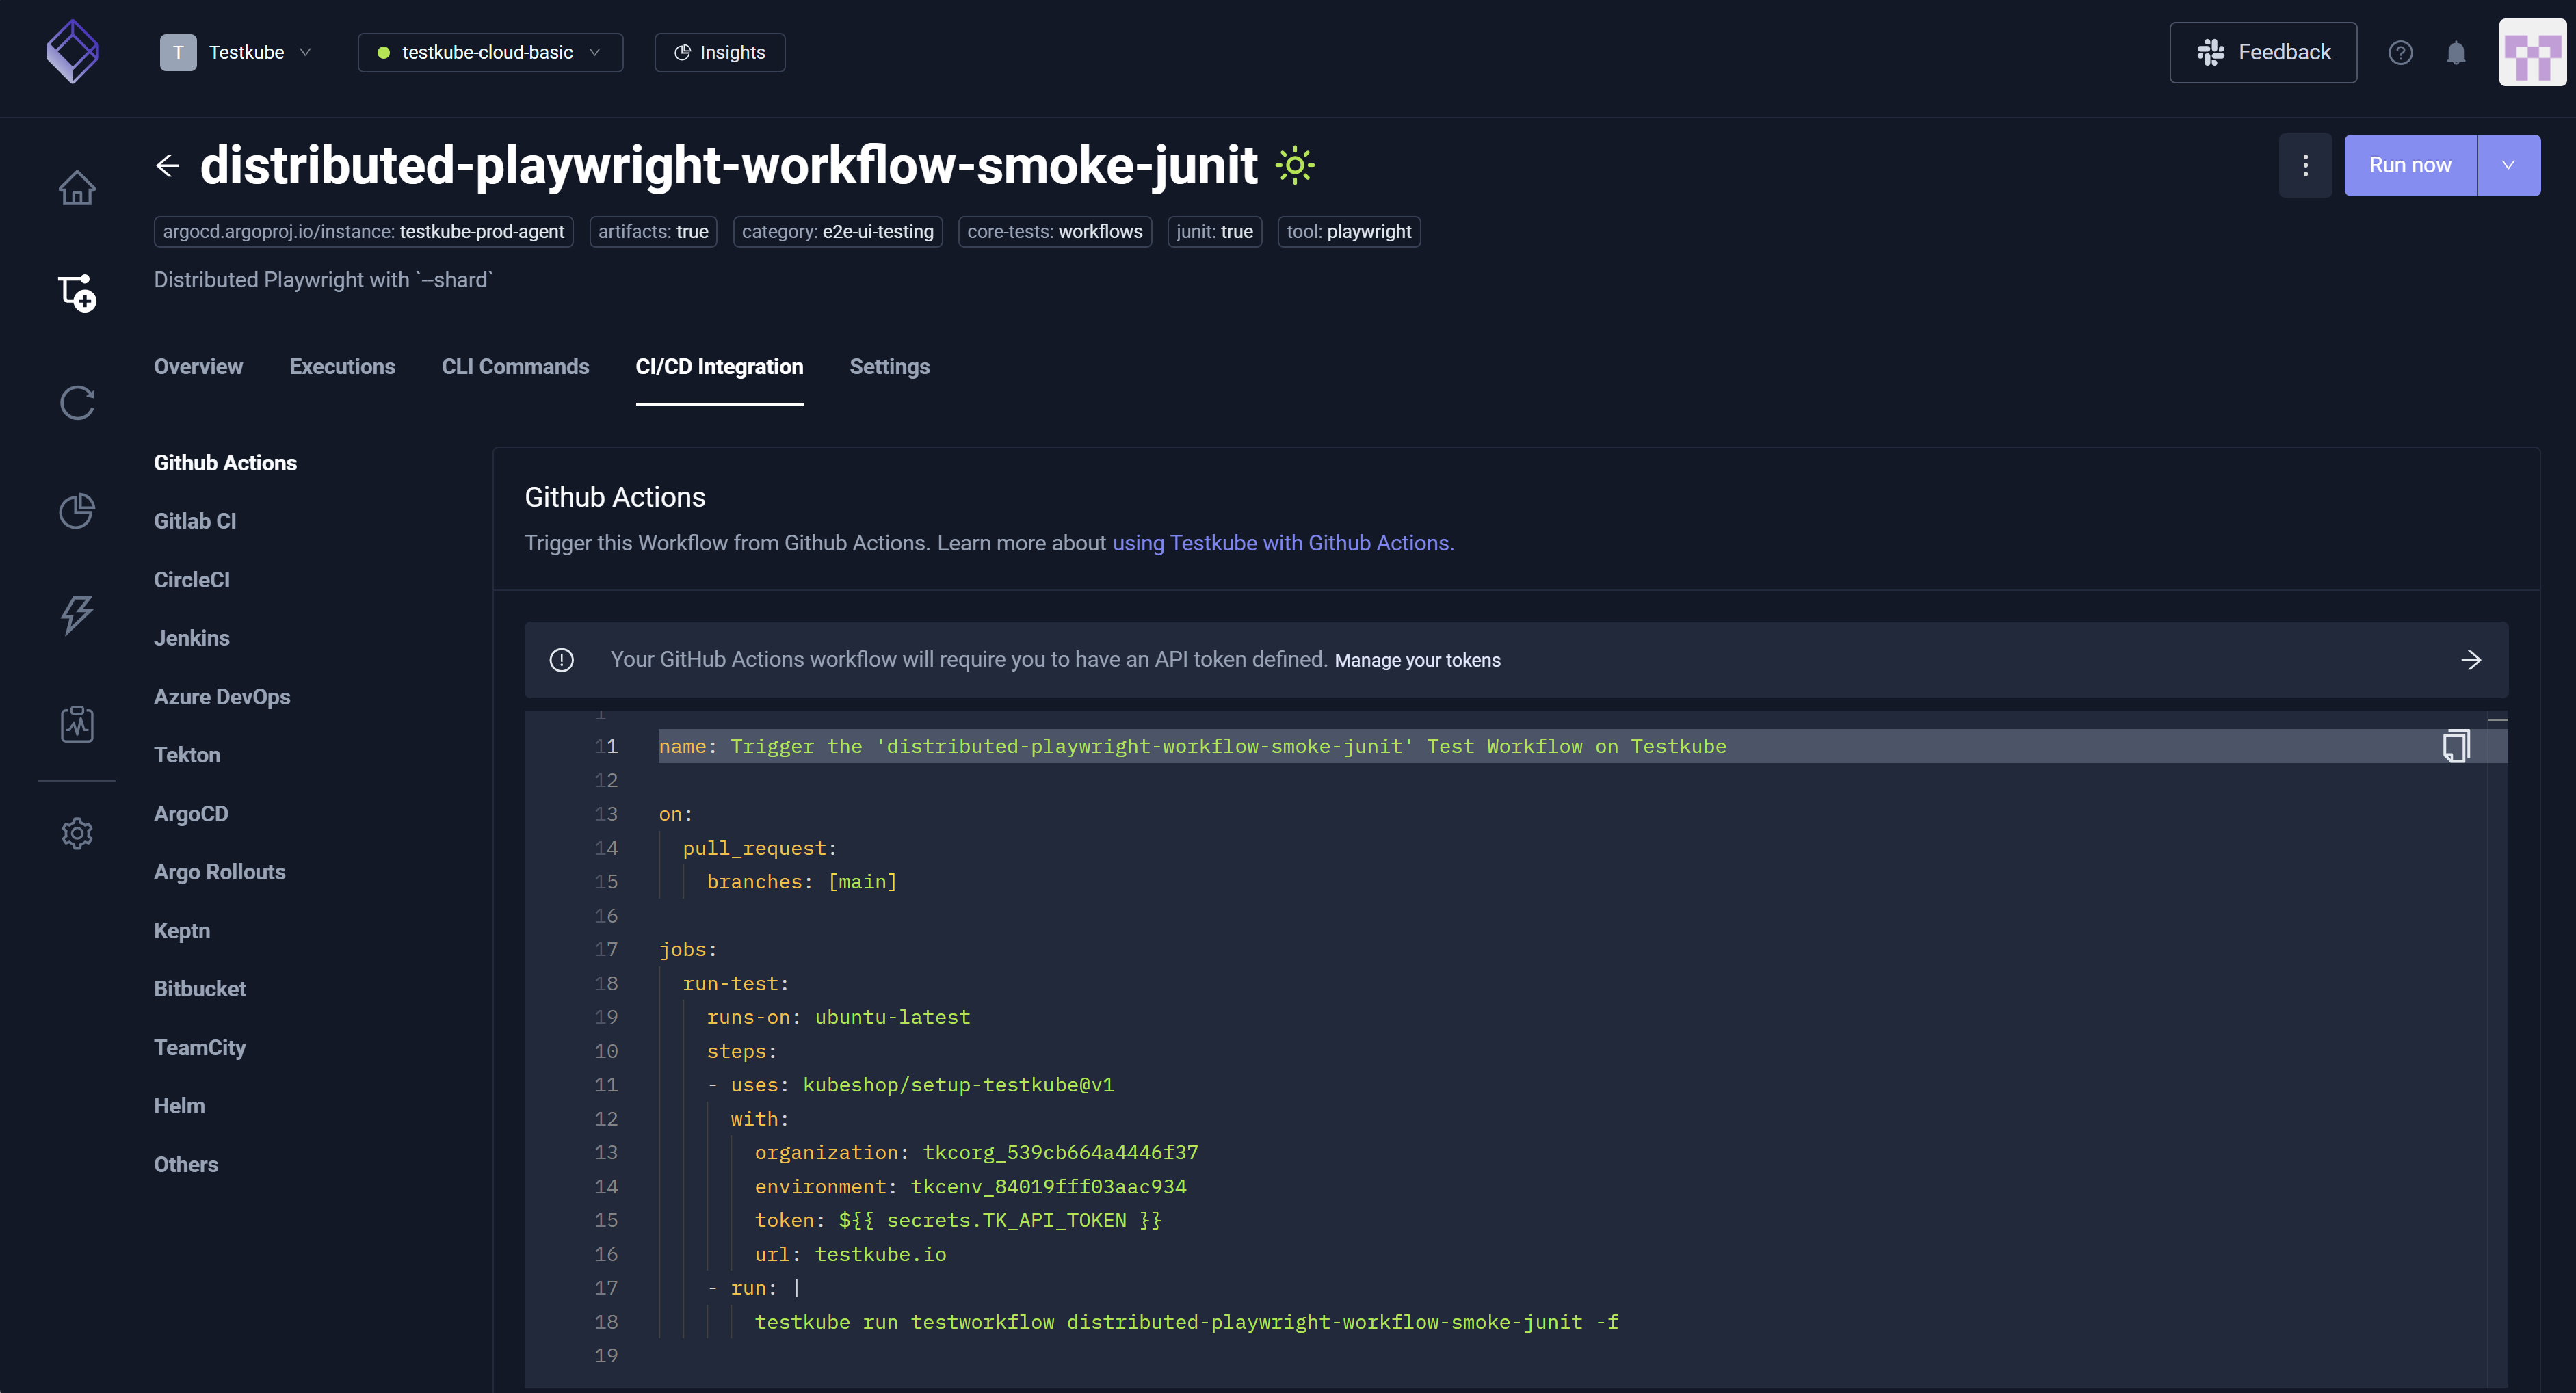Open the three-dot workflow options menu
Viewport: 2576px width, 1393px height.
(2305, 166)
